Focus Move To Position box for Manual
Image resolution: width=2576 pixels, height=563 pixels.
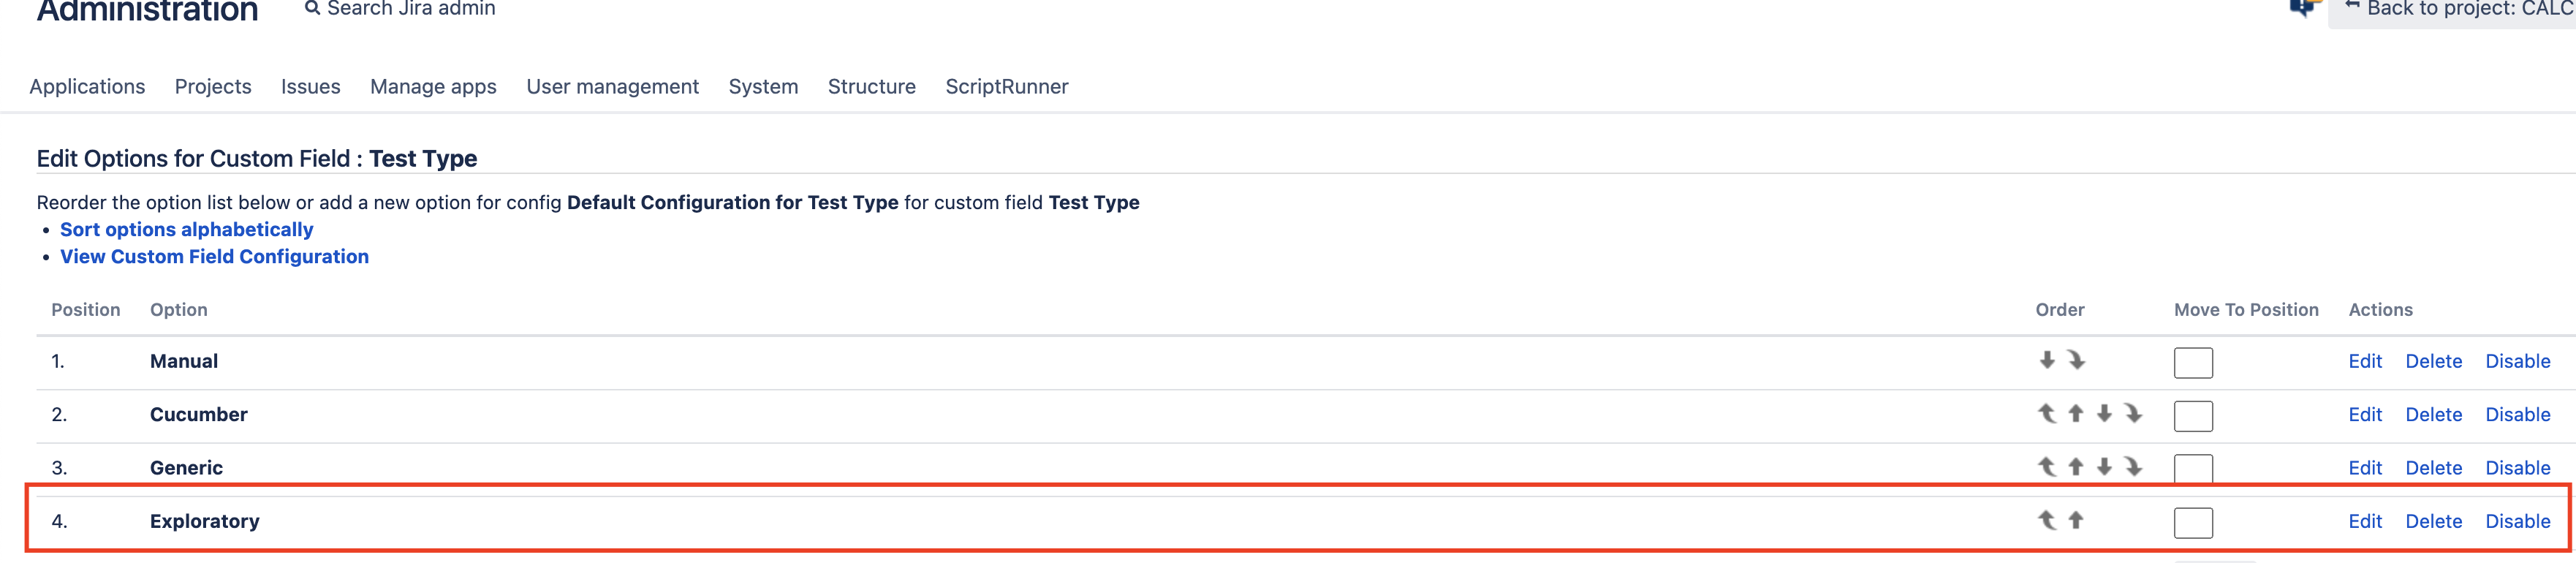point(2193,362)
